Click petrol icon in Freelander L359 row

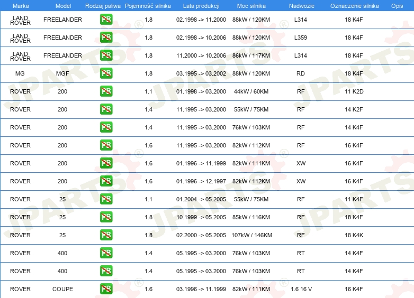(x=106, y=38)
